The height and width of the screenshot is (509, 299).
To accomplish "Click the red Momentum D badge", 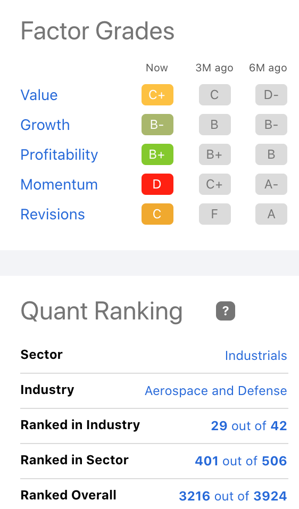I will (x=157, y=184).
